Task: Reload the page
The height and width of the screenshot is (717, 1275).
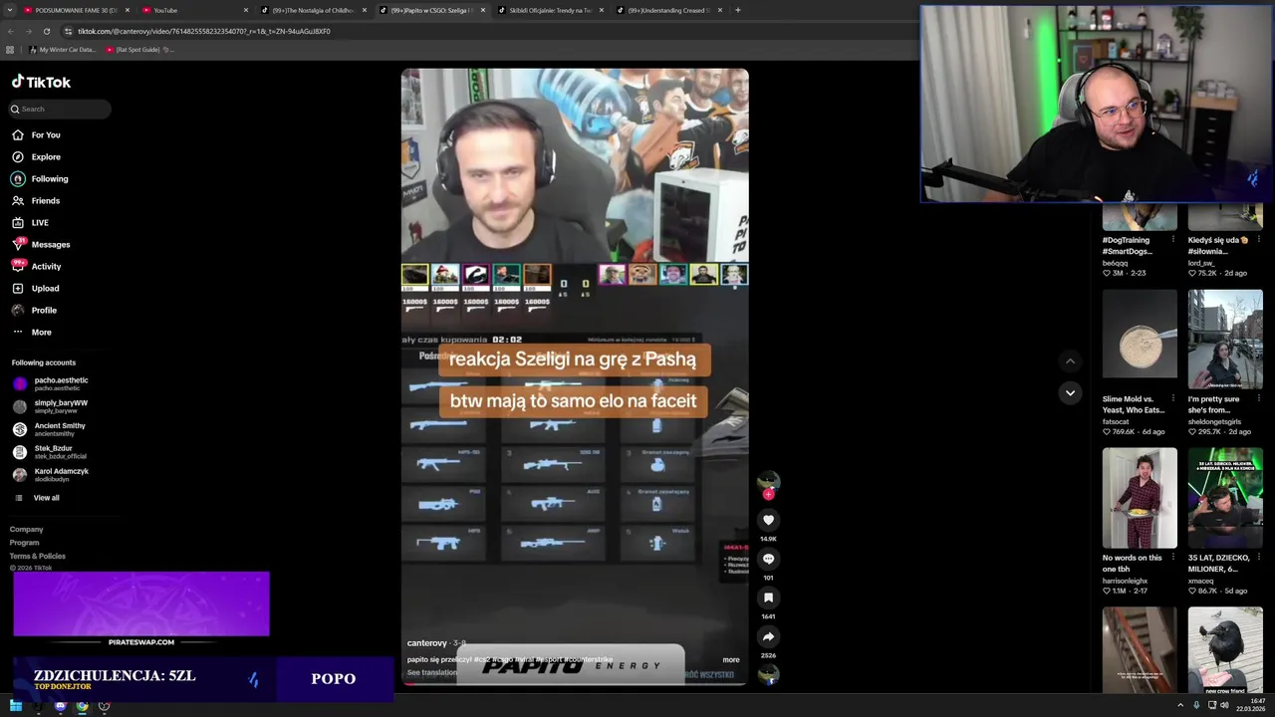Action: (x=46, y=31)
